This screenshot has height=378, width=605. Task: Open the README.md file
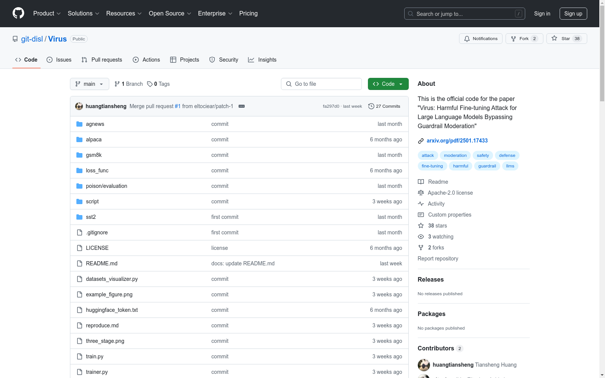[x=102, y=263]
